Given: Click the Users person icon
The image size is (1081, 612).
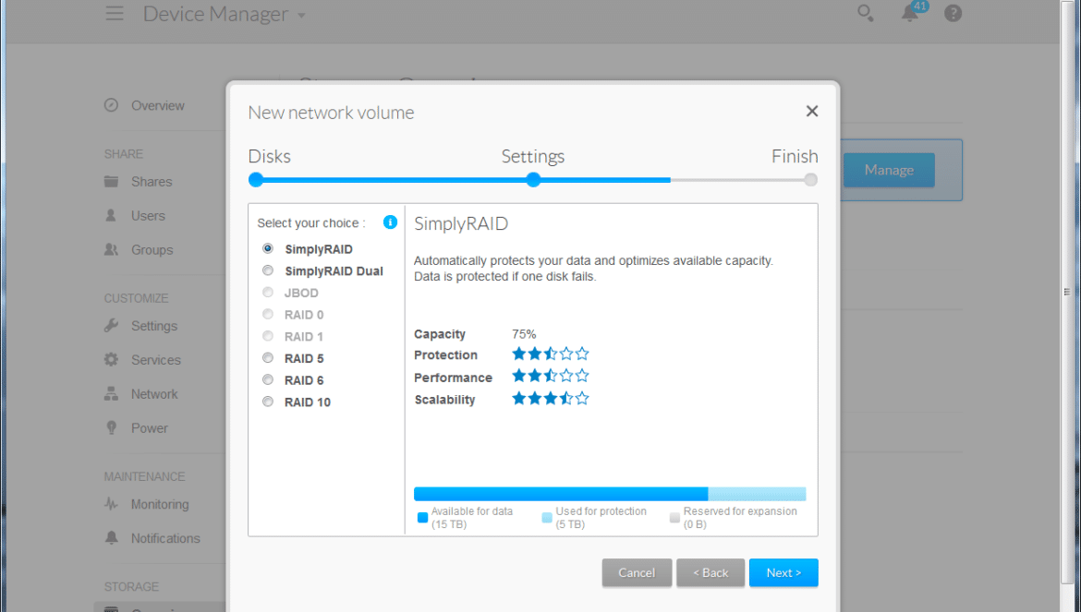Looking at the screenshot, I should (111, 215).
